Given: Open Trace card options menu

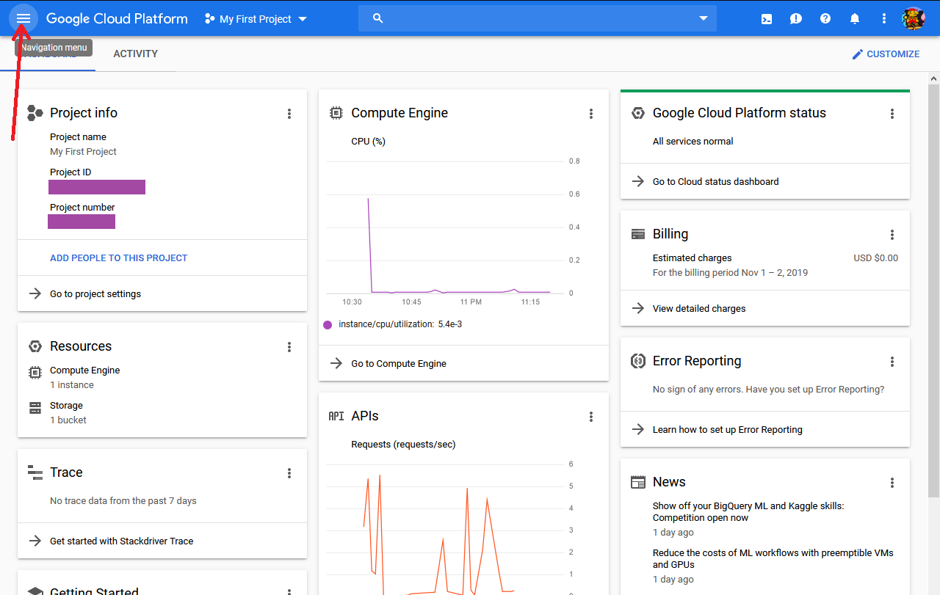Looking at the screenshot, I should point(289,473).
